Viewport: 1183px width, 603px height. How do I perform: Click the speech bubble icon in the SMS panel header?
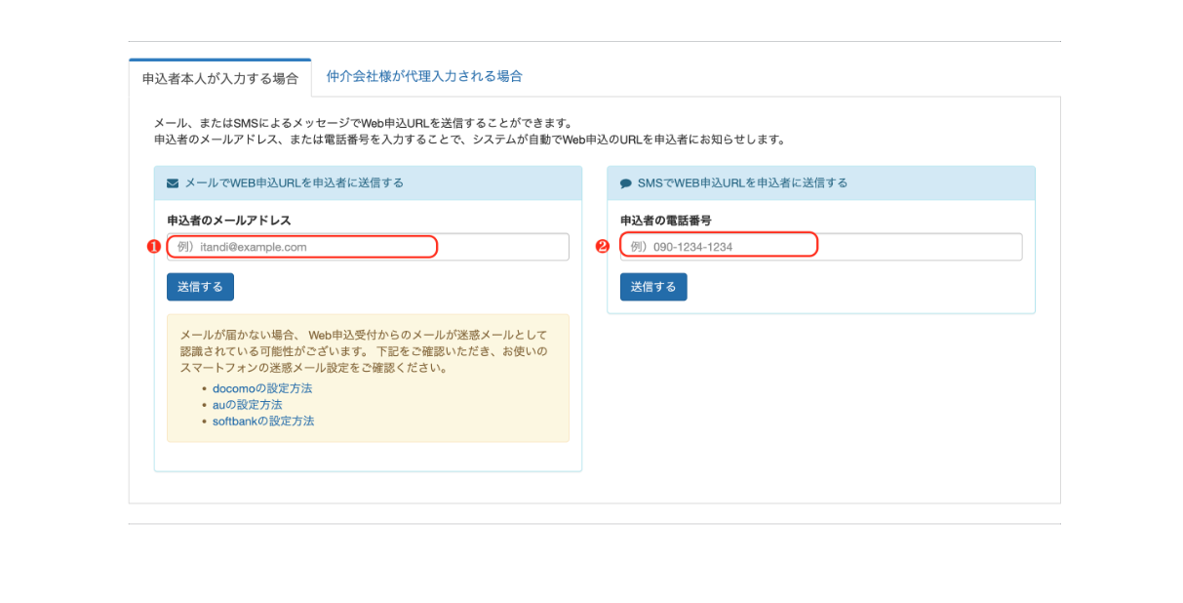pos(626,183)
